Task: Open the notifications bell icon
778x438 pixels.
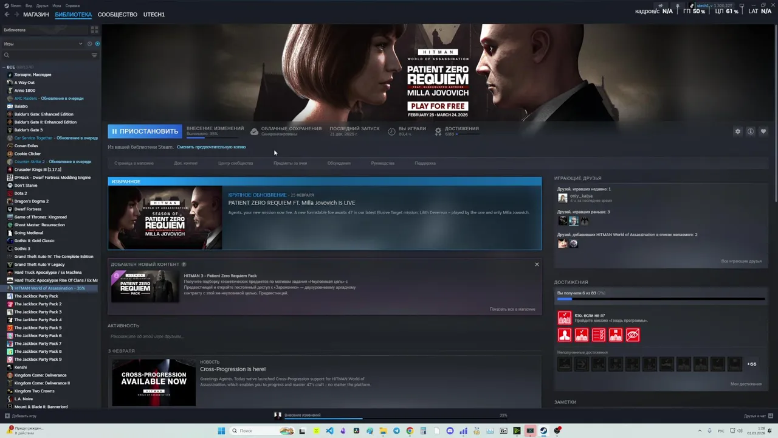Action: click(677, 6)
